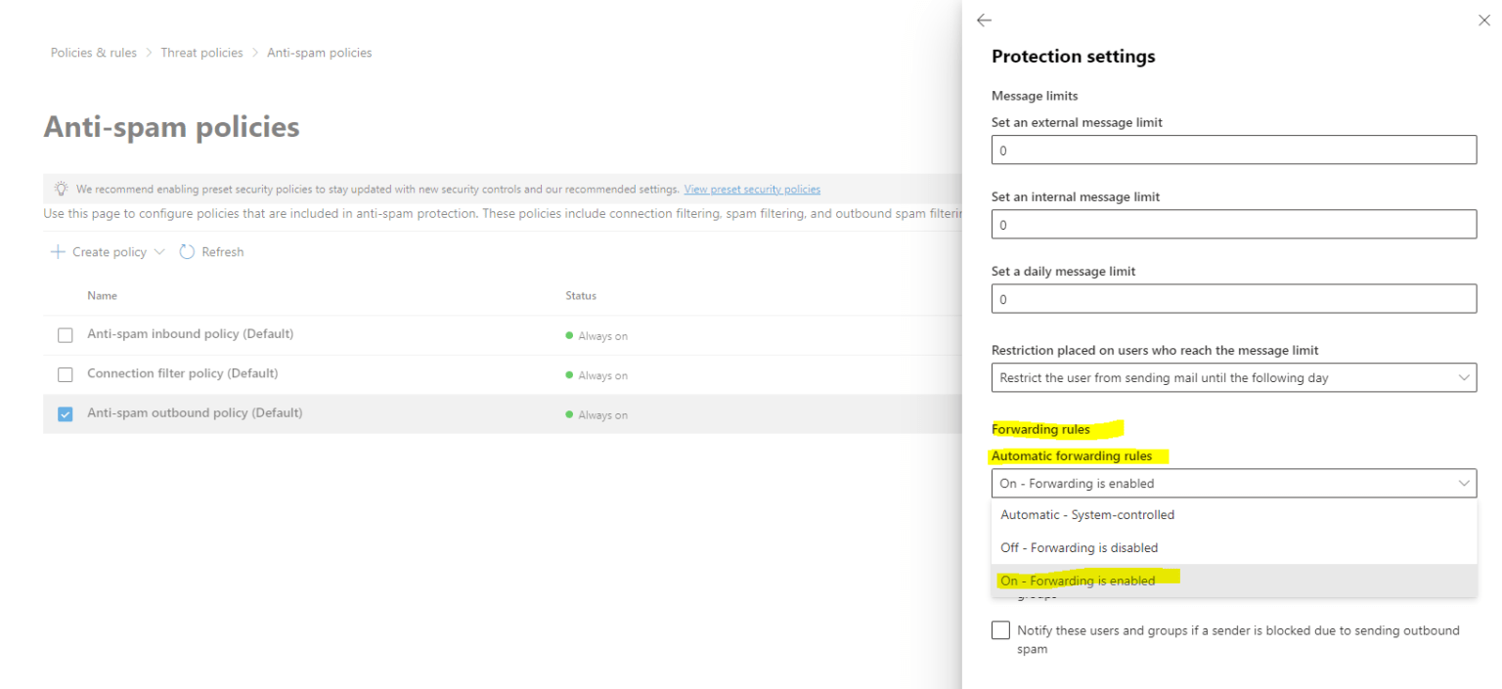Image resolution: width=1502 pixels, height=689 pixels.
Task: Click the Create policy plus icon
Action: (57, 251)
